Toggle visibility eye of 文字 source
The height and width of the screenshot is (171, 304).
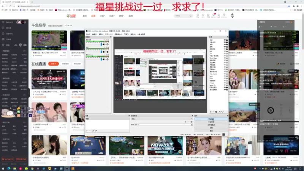point(225,40)
